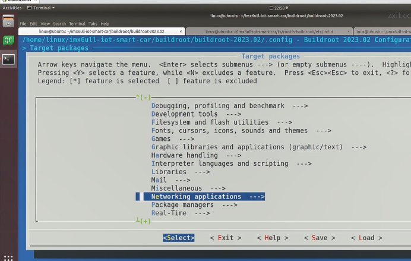Select the Miscellaneous submenu entry
The width and height of the screenshot is (411, 261).
click(188, 188)
